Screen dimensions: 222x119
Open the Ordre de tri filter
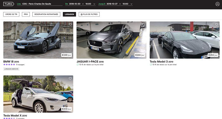click(11, 14)
